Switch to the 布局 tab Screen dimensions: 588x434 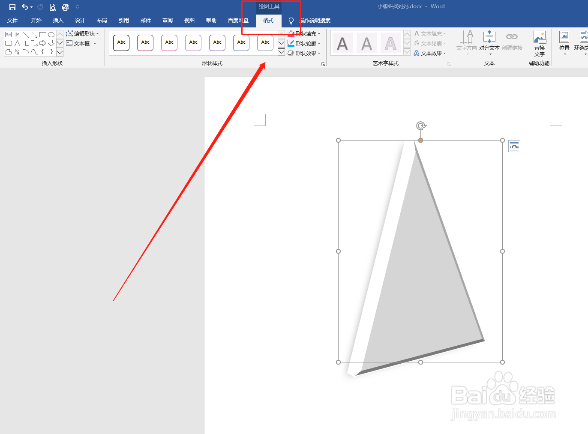click(102, 21)
